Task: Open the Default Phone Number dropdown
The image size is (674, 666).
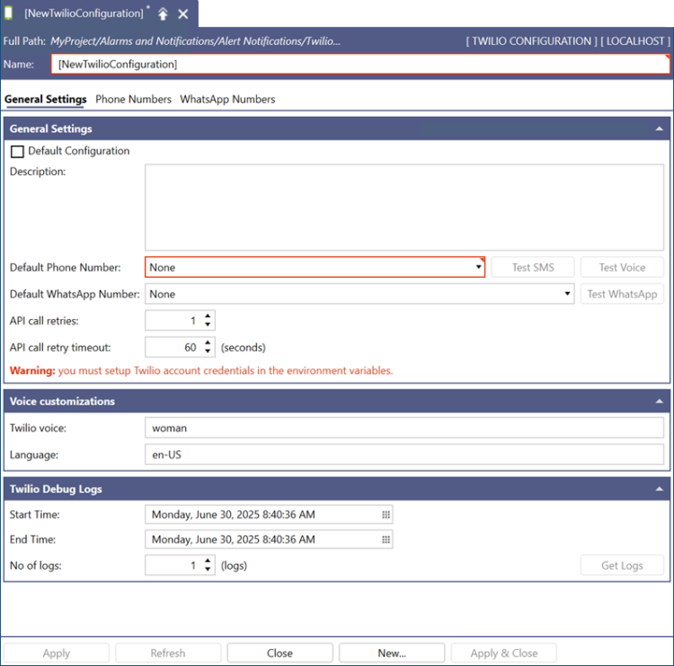Action: click(x=479, y=268)
